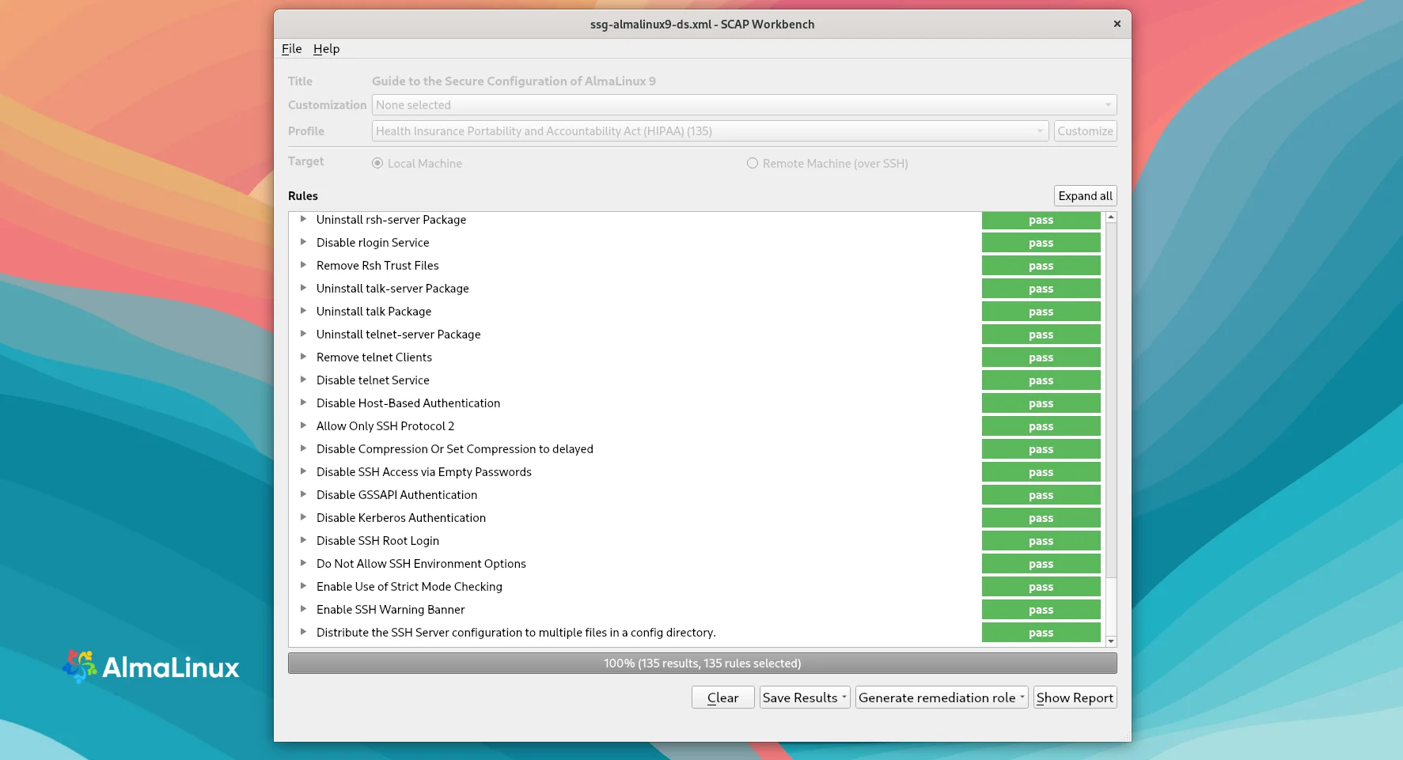Expand the Uninstall rsh-server Package rule
Image resolution: width=1403 pixels, height=760 pixels.
click(x=303, y=219)
